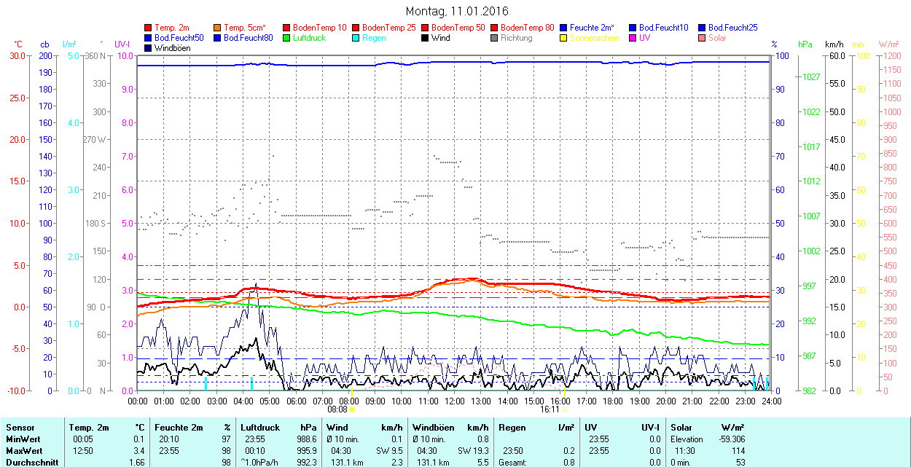Image resolution: width=911 pixels, height=467 pixels.
Task: Click the MaxWert row label
Action: pos(24,451)
